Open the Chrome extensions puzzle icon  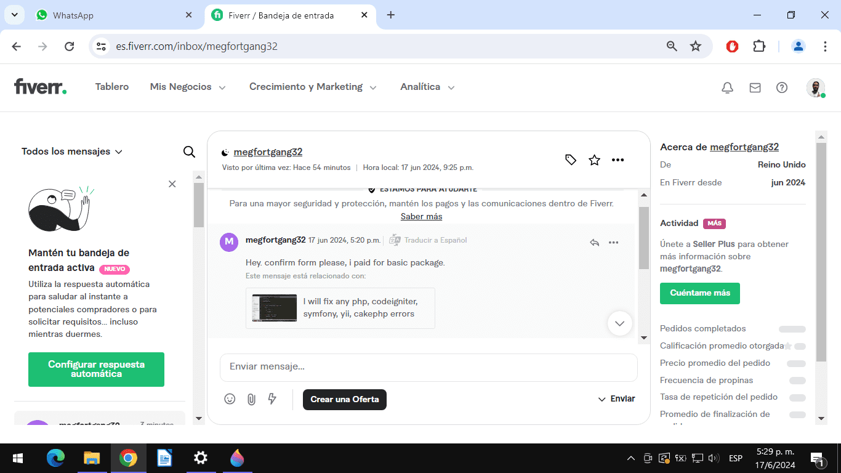pos(759,46)
